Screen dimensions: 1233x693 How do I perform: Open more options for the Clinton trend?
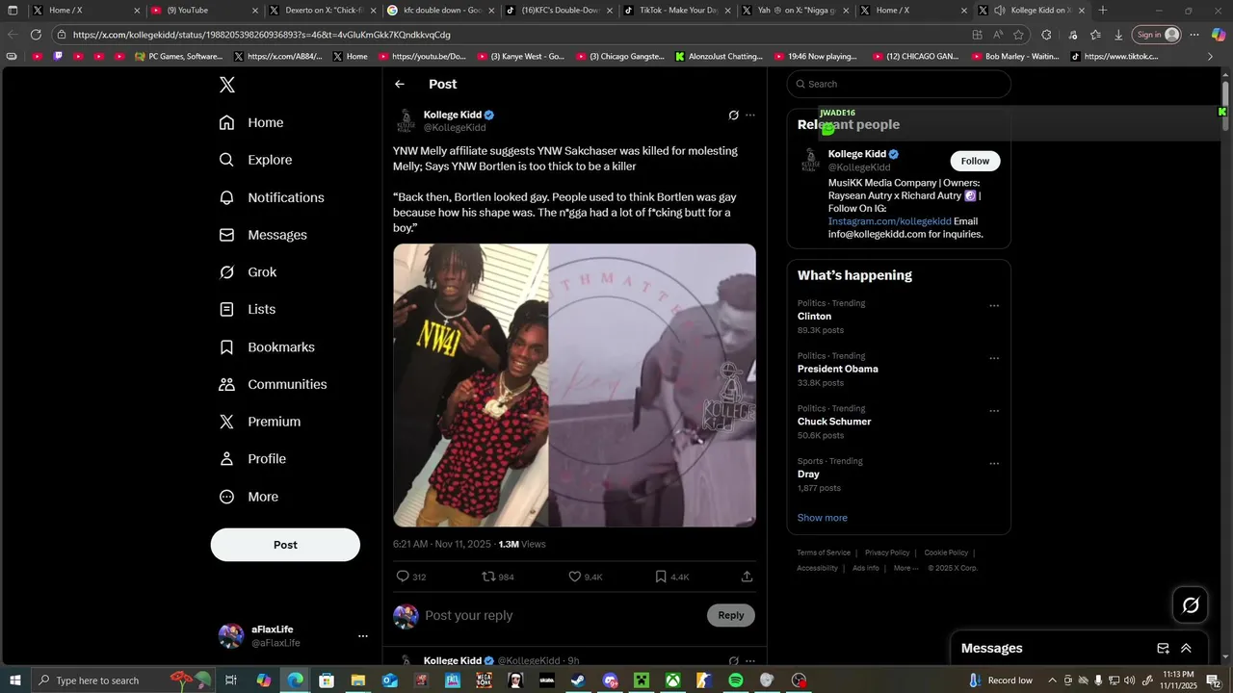pos(994,306)
